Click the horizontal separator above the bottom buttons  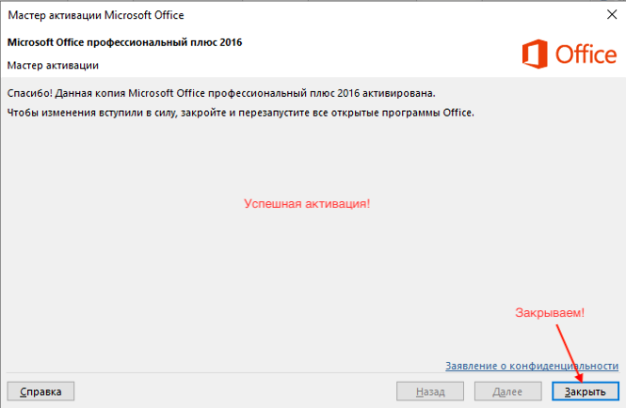coord(313,373)
